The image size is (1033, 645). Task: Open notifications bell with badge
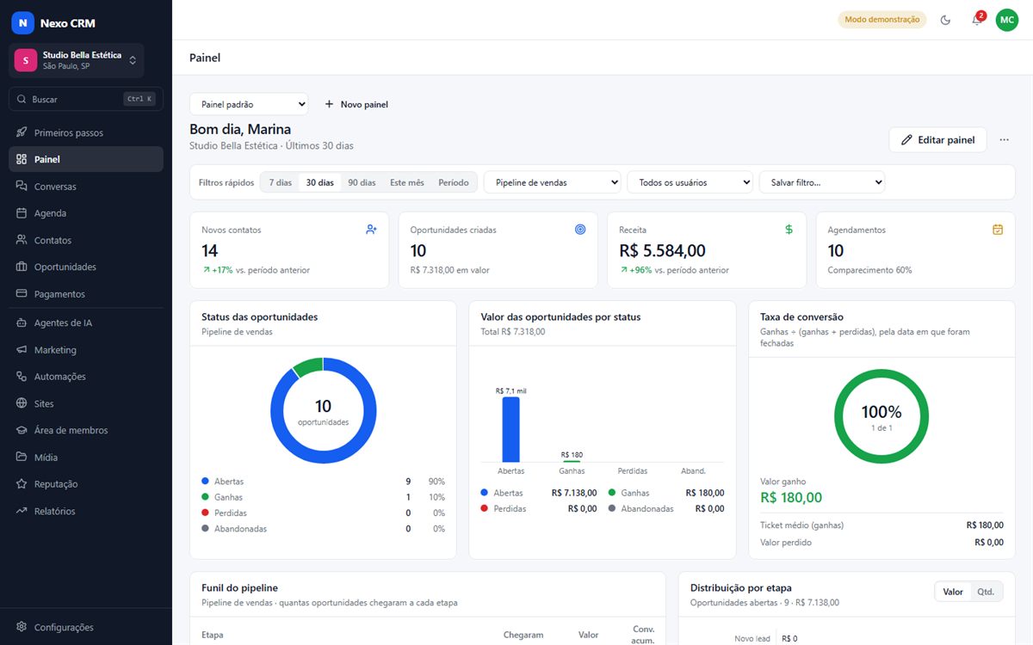pyautogui.click(x=977, y=19)
